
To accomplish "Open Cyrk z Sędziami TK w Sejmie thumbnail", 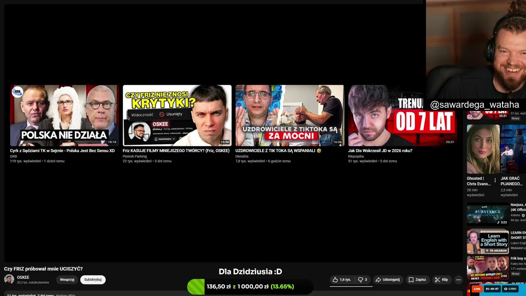I will point(65,116).
